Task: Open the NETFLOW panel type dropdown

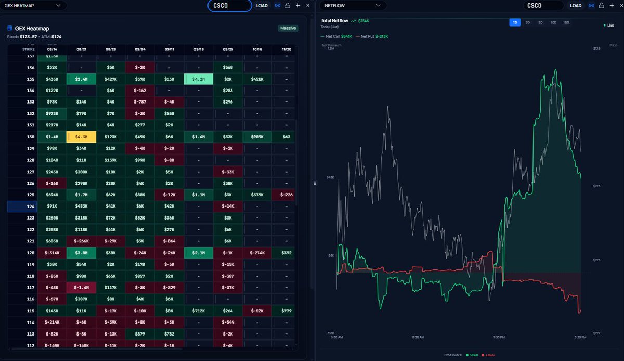Action: tap(353, 5)
